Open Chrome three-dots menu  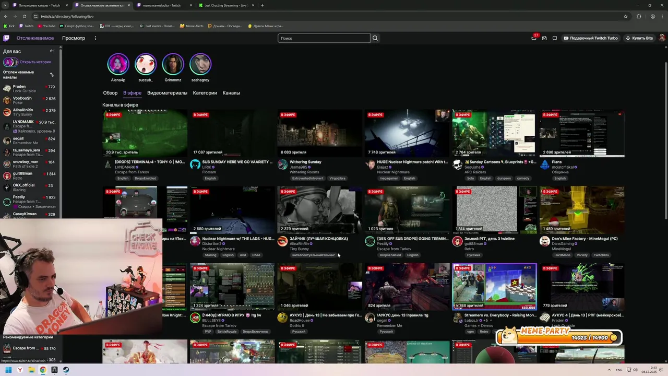662,16
